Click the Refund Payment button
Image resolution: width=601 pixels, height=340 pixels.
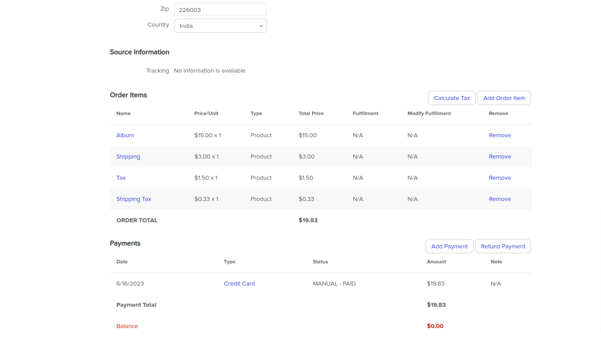pos(503,246)
